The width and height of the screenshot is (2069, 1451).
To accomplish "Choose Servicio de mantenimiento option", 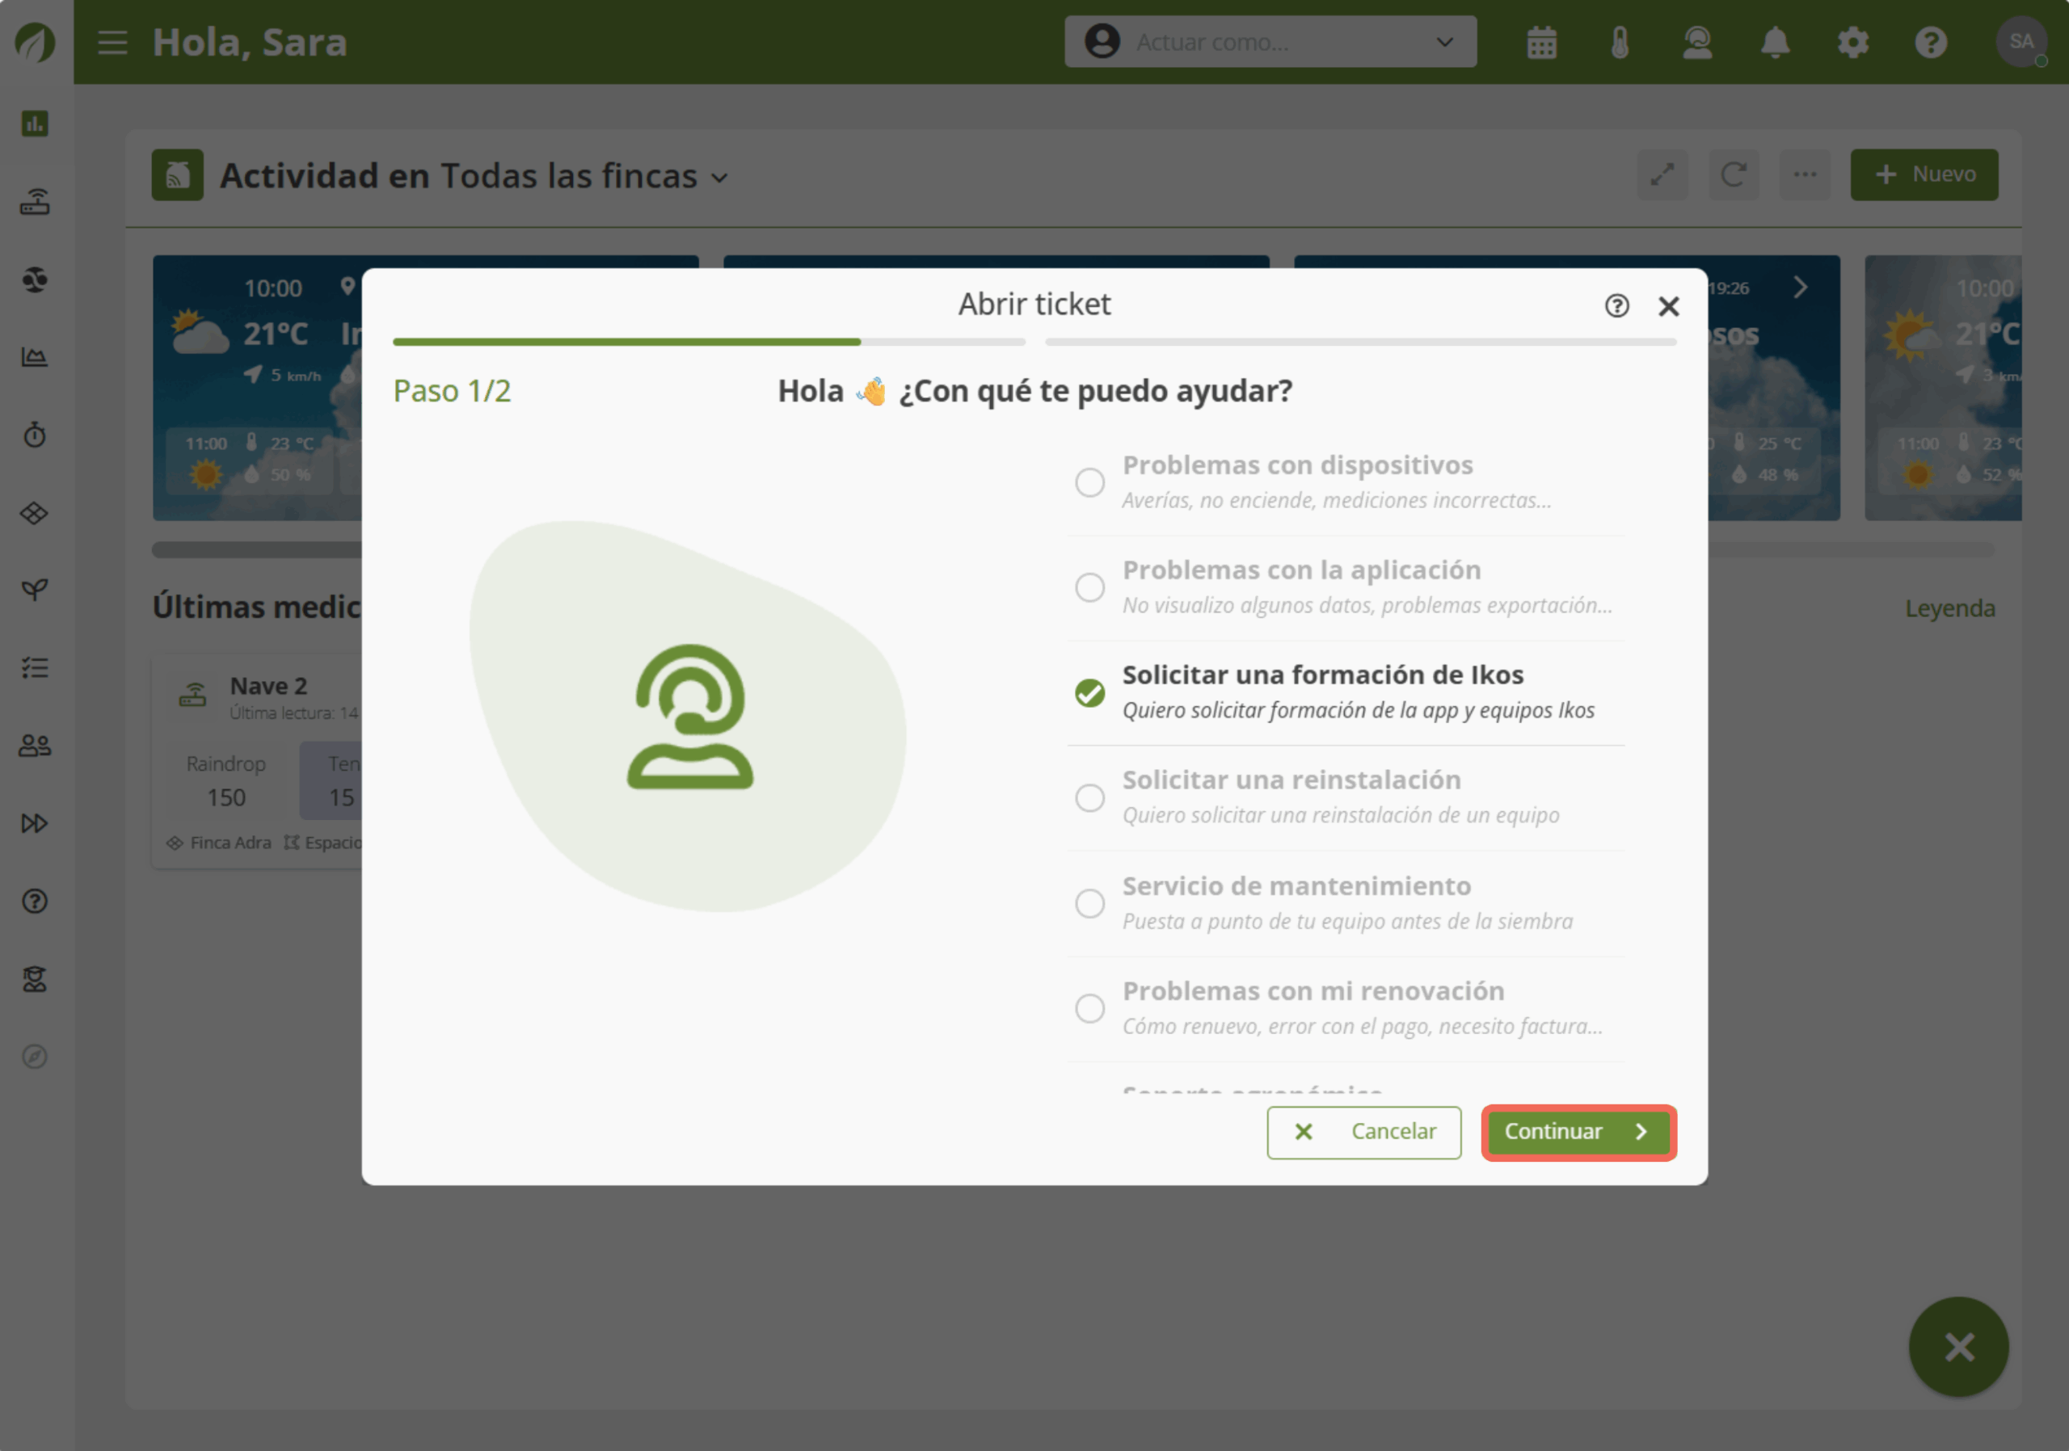I will [1089, 902].
